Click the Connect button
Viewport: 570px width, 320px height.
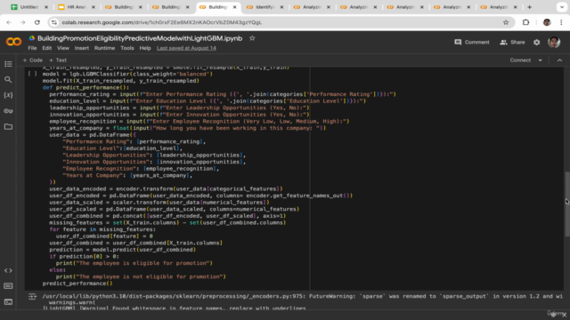tap(520, 60)
